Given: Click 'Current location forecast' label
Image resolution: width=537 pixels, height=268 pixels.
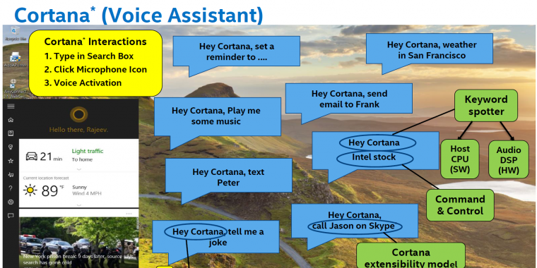Looking at the screenshot, I should (x=46, y=178).
